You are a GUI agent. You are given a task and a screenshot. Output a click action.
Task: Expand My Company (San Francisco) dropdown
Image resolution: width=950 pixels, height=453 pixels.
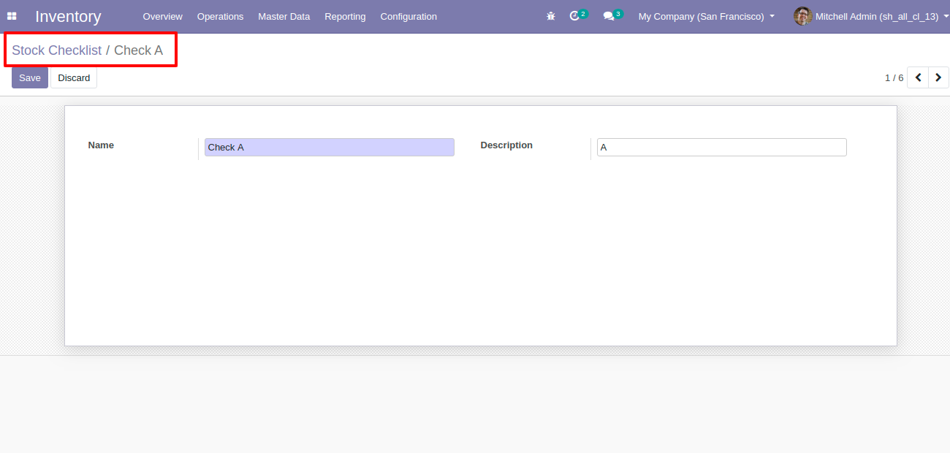coord(706,16)
